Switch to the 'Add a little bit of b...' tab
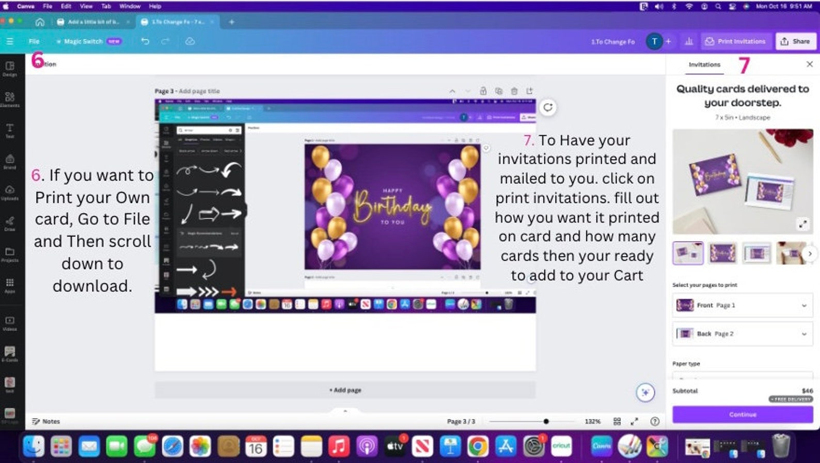 [x=93, y=22]
